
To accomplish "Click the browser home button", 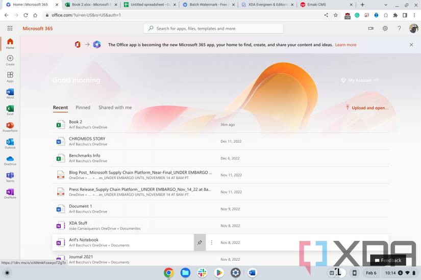I will [35, 15].
